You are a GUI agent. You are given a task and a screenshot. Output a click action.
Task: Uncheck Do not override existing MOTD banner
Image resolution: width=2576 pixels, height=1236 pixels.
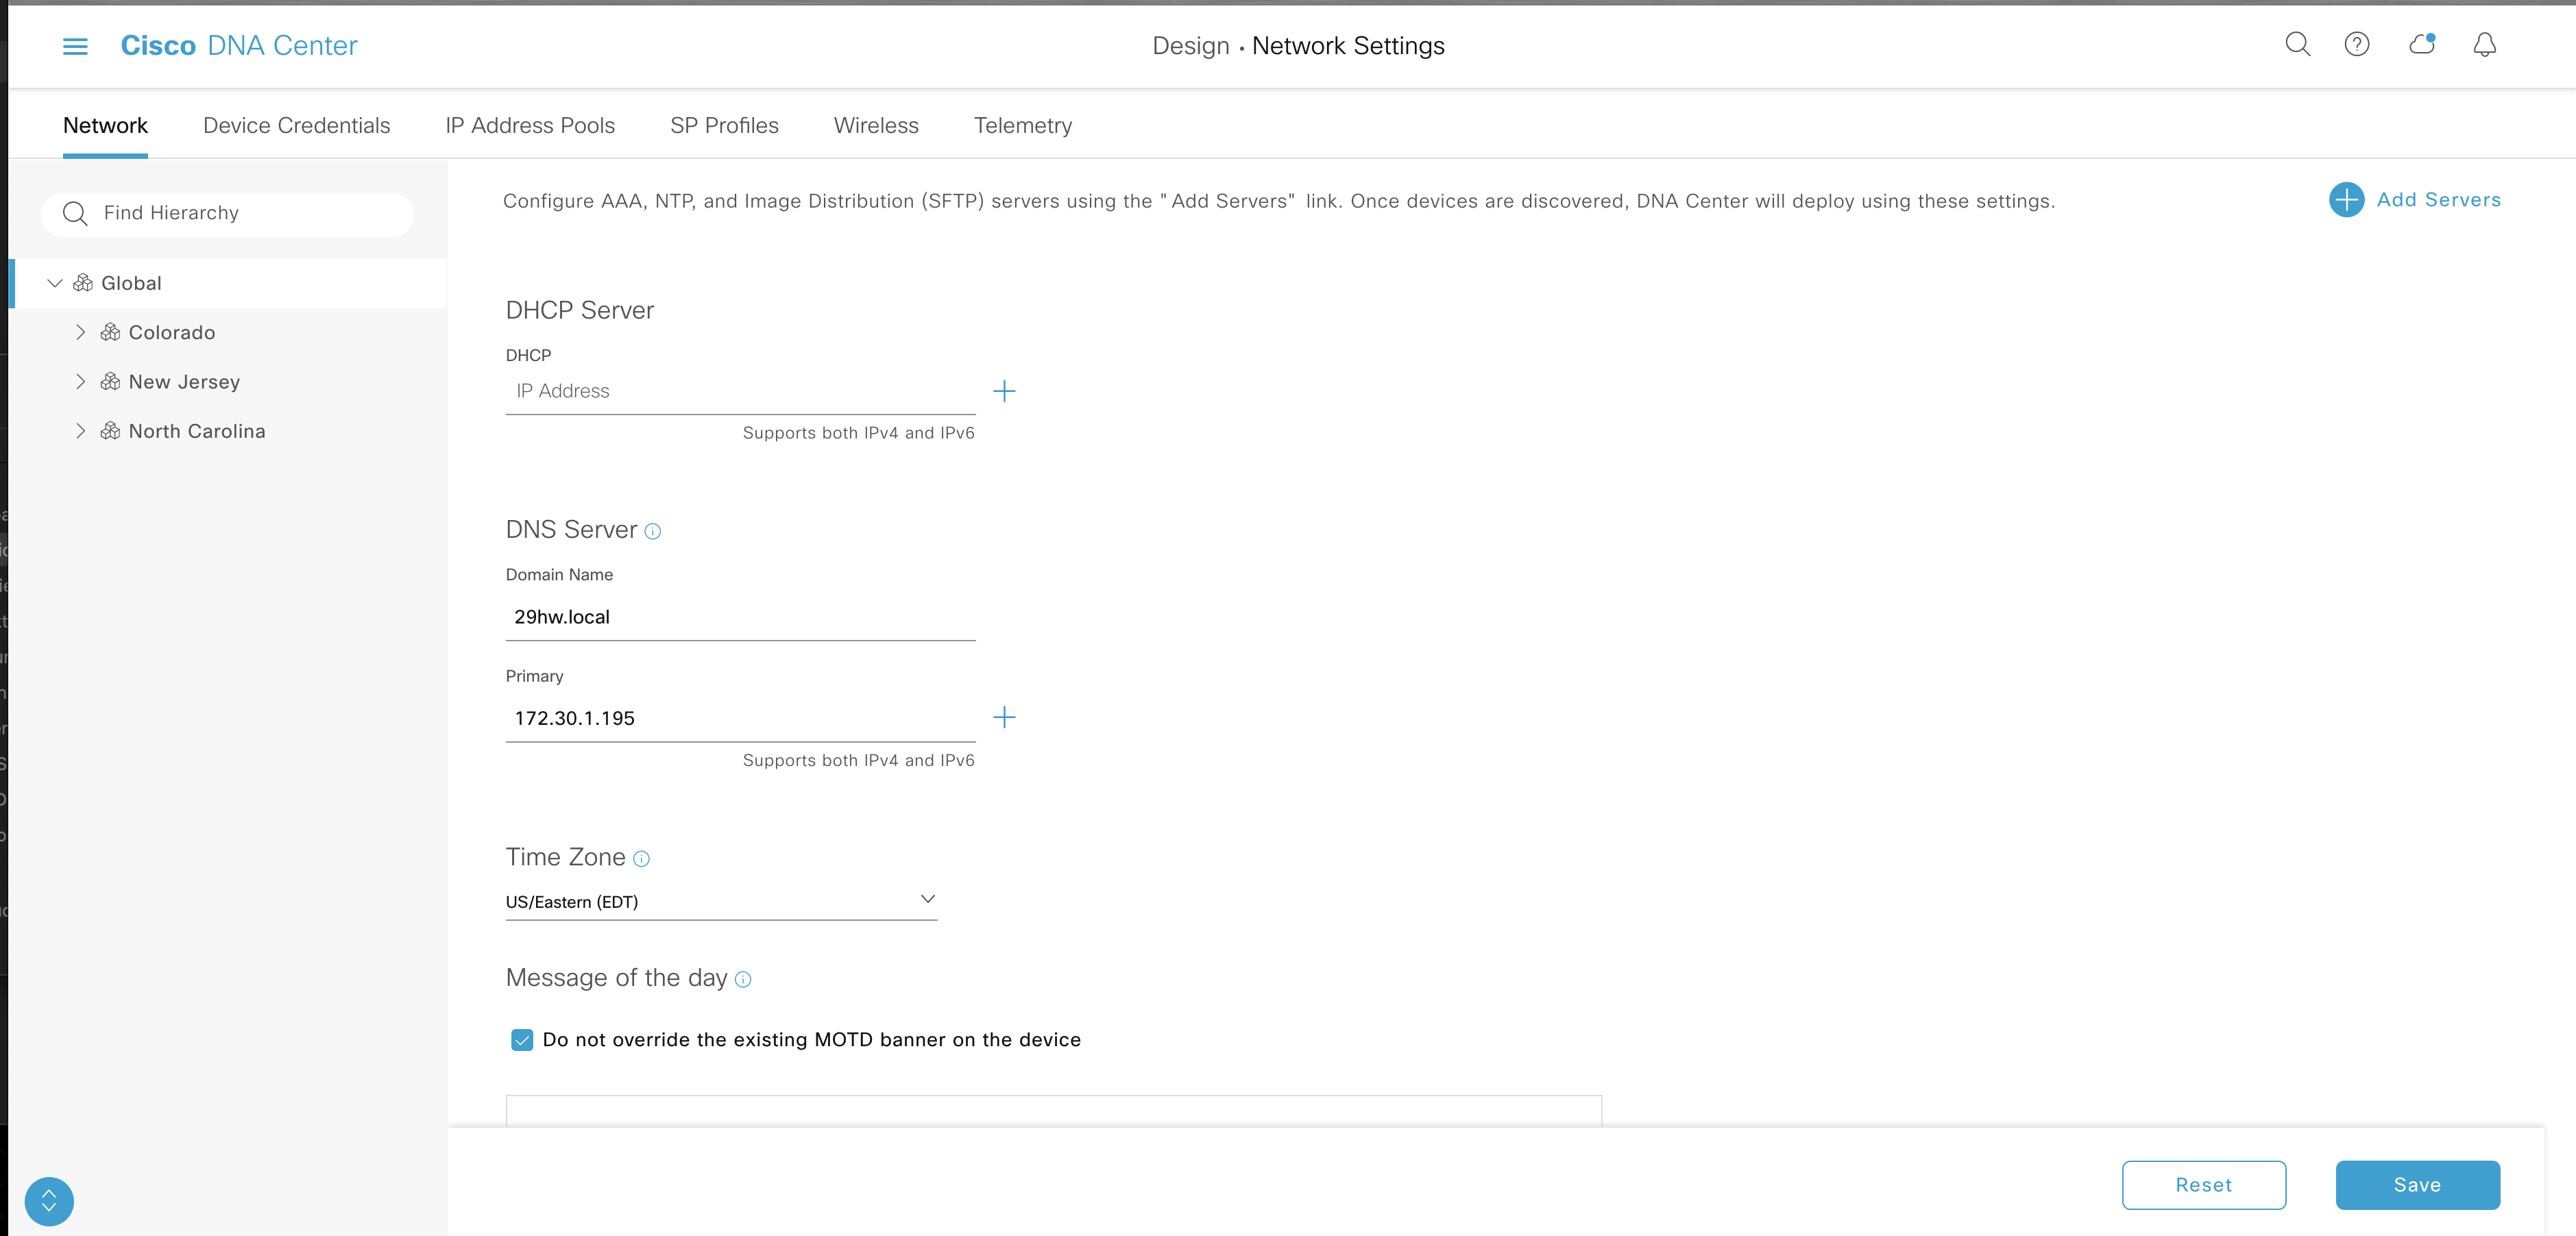(x=522, y=1040)
